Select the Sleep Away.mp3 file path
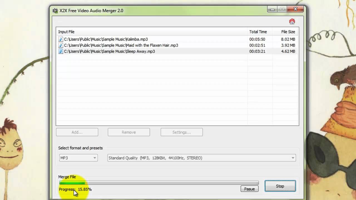This screenshot has height=200, width=356. tap(110, 51)
